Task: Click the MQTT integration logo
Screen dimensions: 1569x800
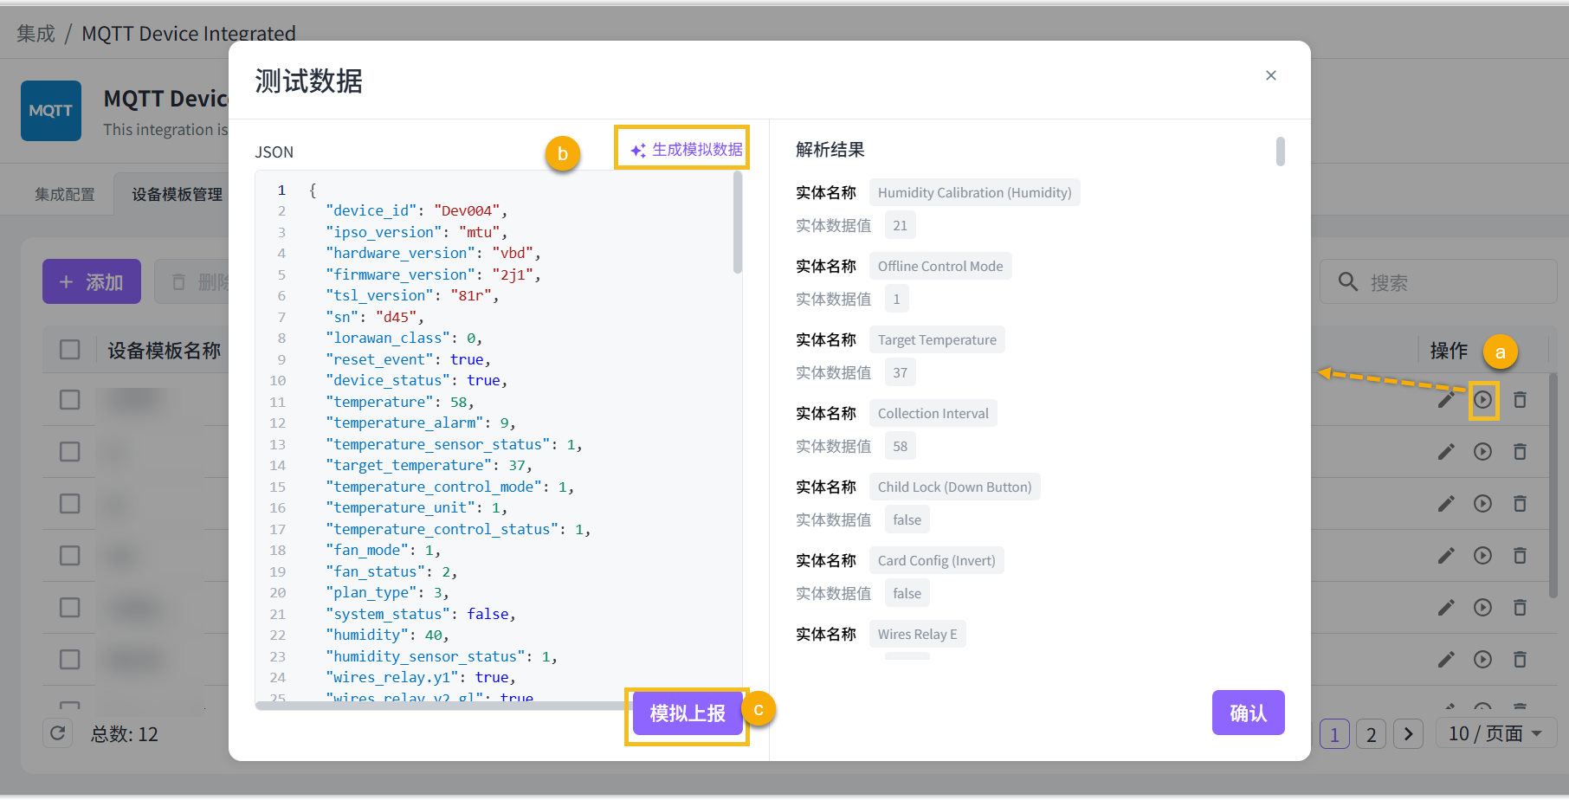Action: coord(51,111)
